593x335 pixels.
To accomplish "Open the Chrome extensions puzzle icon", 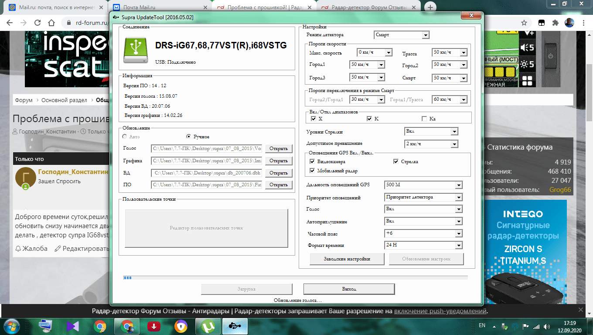I will point(555,23).
